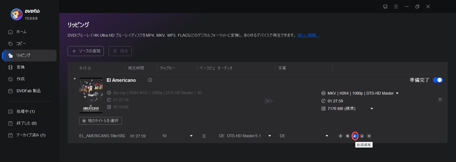Click EL_AMERICANO.Title1002 file name
This screenshot has height=162, width=456.
coord(102,136)
